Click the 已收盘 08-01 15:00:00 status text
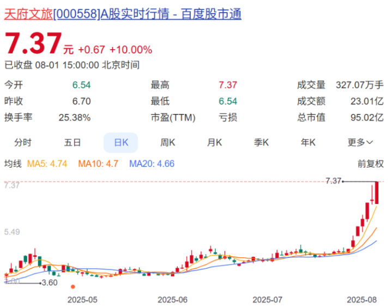The height and width of the screenshot is (308, 392). pos(72,65)
